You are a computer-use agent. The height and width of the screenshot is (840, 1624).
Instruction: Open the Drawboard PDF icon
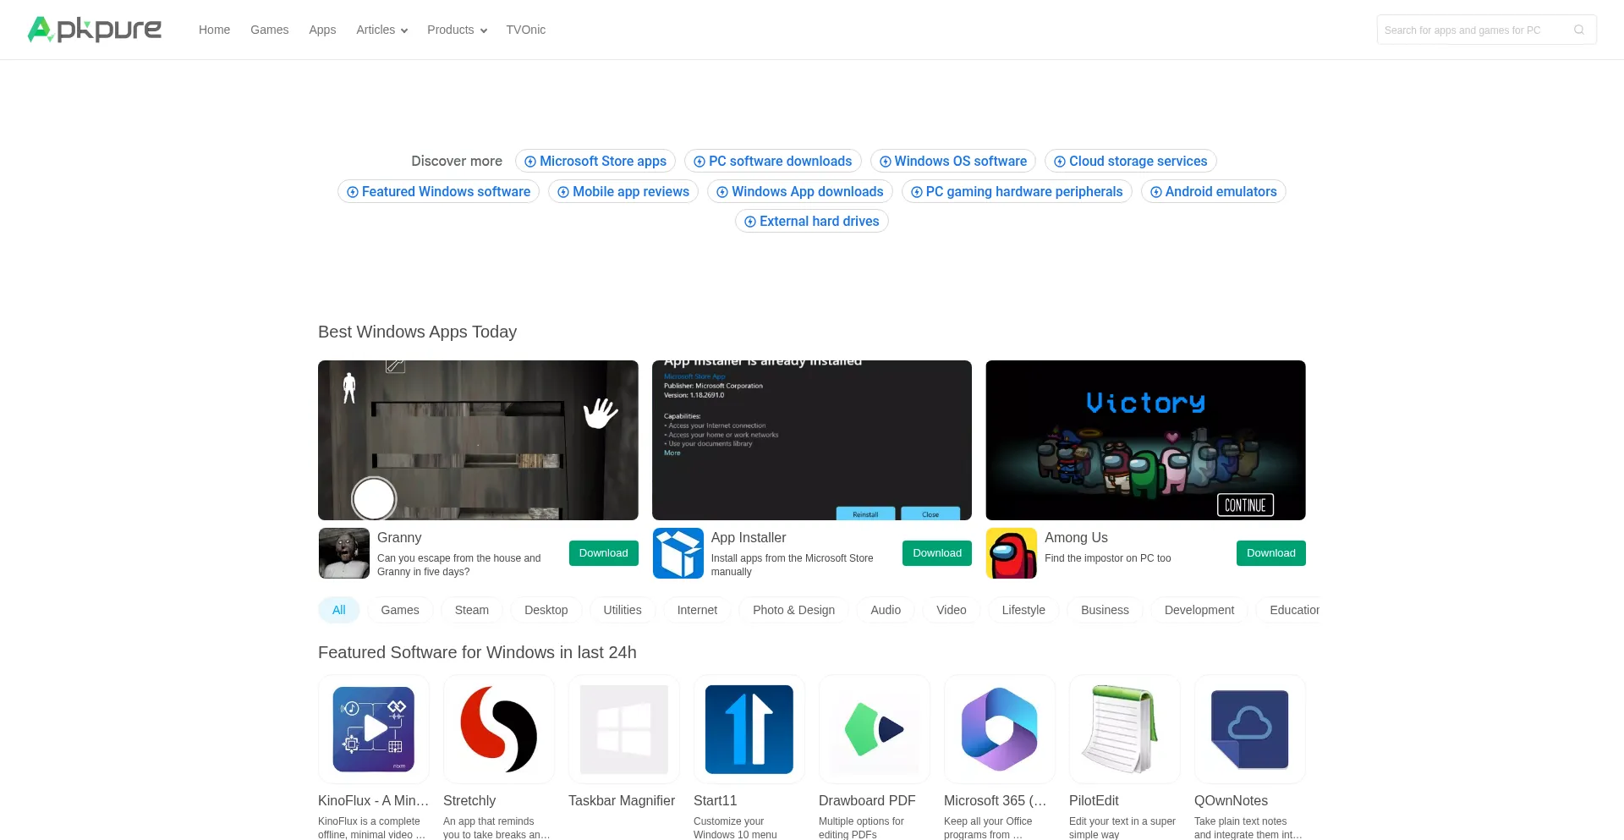[874, 728]
